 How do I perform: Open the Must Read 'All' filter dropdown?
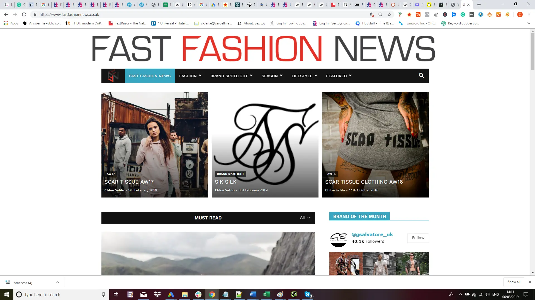pos(305,217)
